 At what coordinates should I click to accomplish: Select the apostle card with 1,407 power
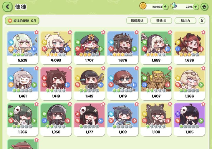(156, 83)
